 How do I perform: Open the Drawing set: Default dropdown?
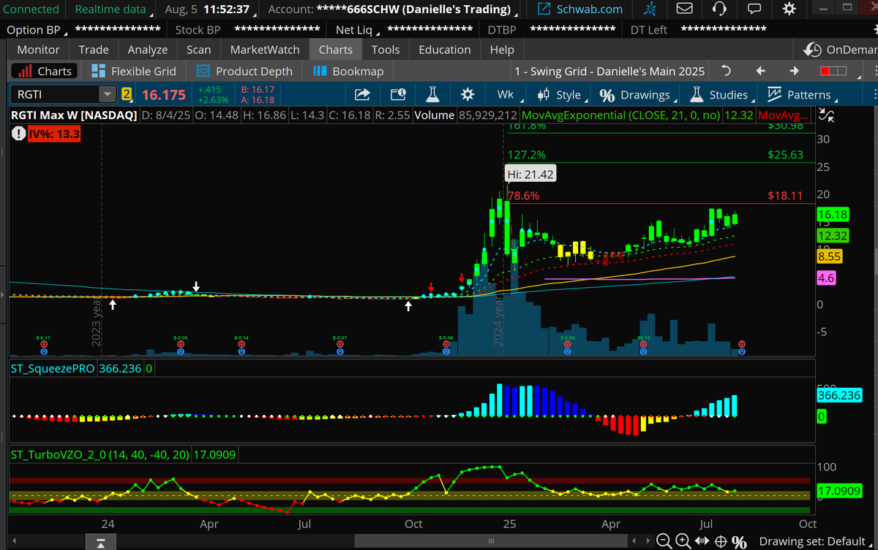click(816, 541)
